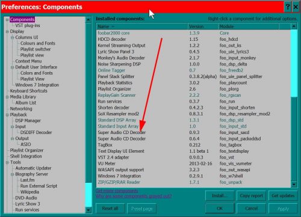Select Album List under Media Library
The height and width of the screenshot is (217, 301).
[x=26, y=103]
